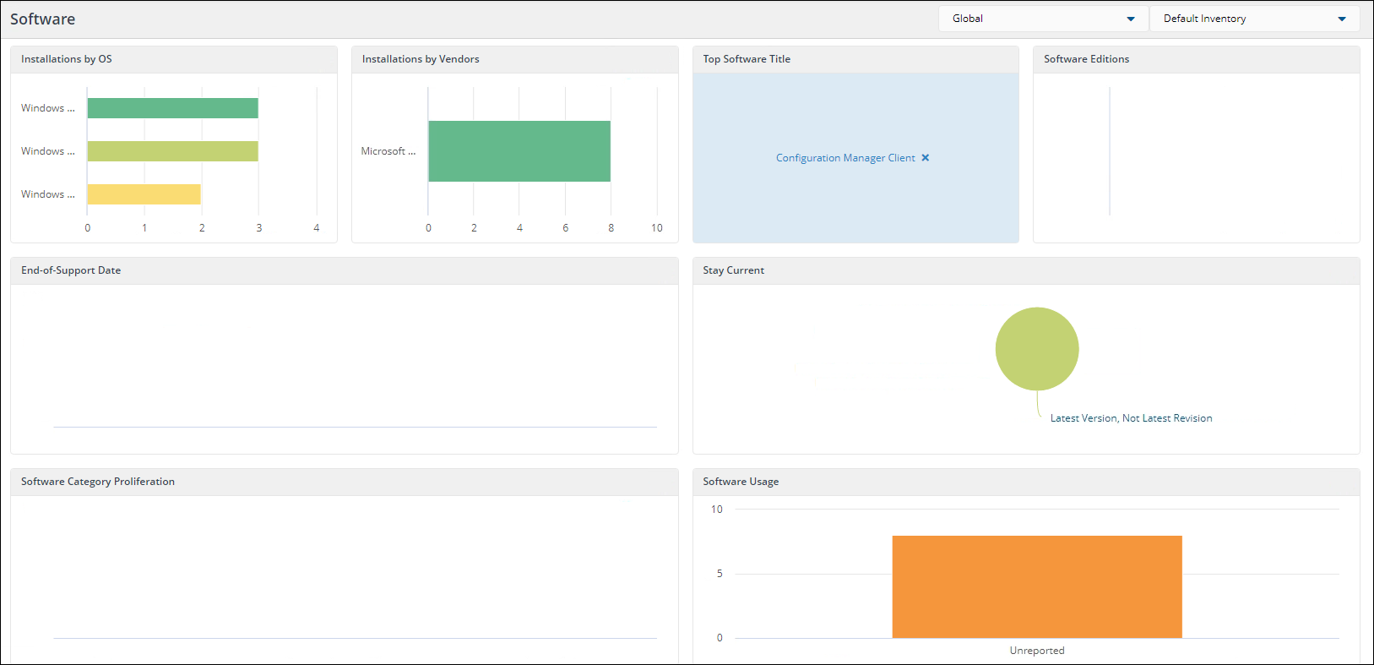Remove the Configuration Manager Client filter

(x=926, y=158)
